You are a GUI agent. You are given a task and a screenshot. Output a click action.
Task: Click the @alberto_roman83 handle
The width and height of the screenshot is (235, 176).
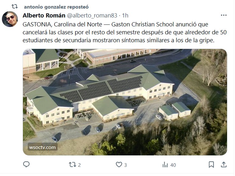point(91,15)
